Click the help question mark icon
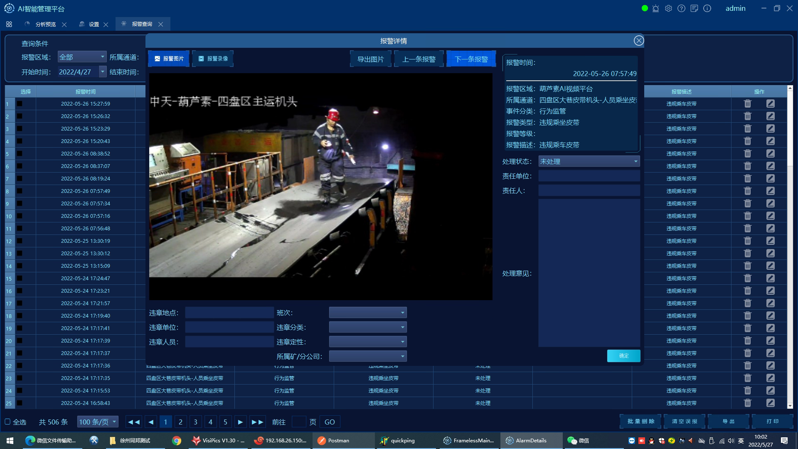The height and width of the screenshot is (449, 798). 681,8
